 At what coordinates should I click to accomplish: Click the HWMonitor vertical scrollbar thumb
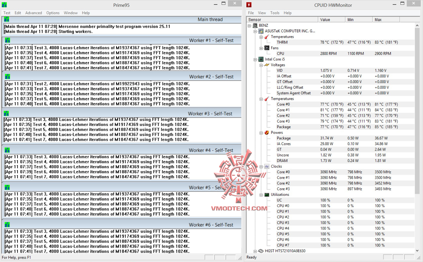click(417, 111)
